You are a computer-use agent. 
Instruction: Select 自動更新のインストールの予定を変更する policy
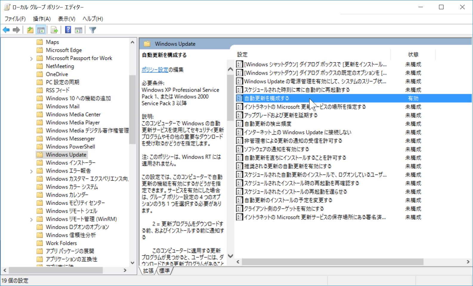tap(288, 200)
